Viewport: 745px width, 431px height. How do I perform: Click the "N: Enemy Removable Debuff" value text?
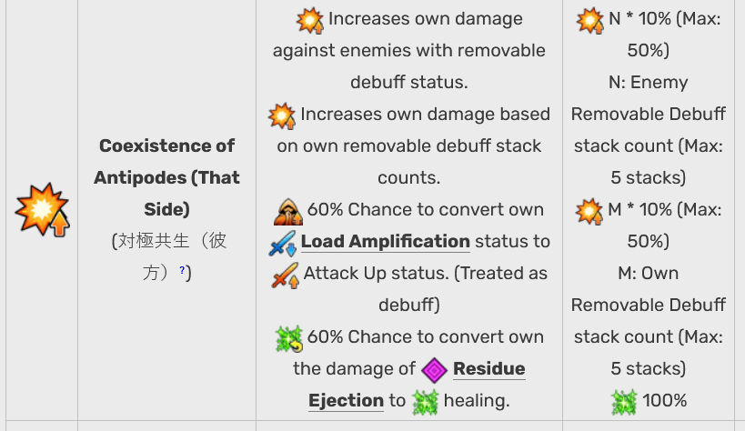point(648,98)
